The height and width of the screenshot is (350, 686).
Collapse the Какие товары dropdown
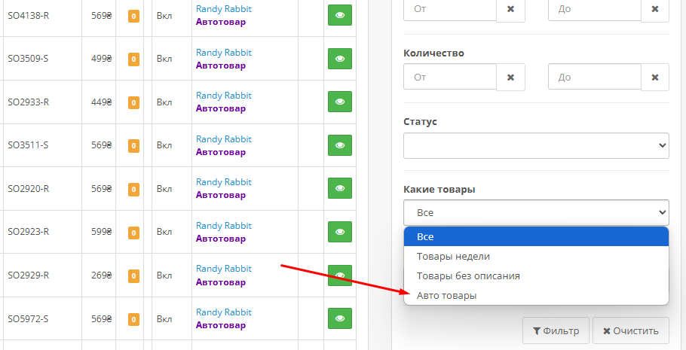pyautogui.click(x=536, y=212)
